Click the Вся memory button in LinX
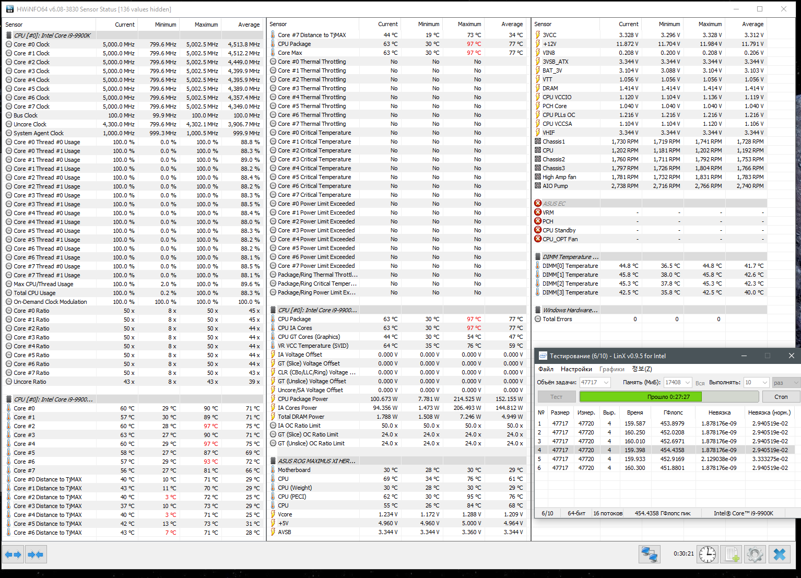 pyautogui.click(x=700, y=383)
